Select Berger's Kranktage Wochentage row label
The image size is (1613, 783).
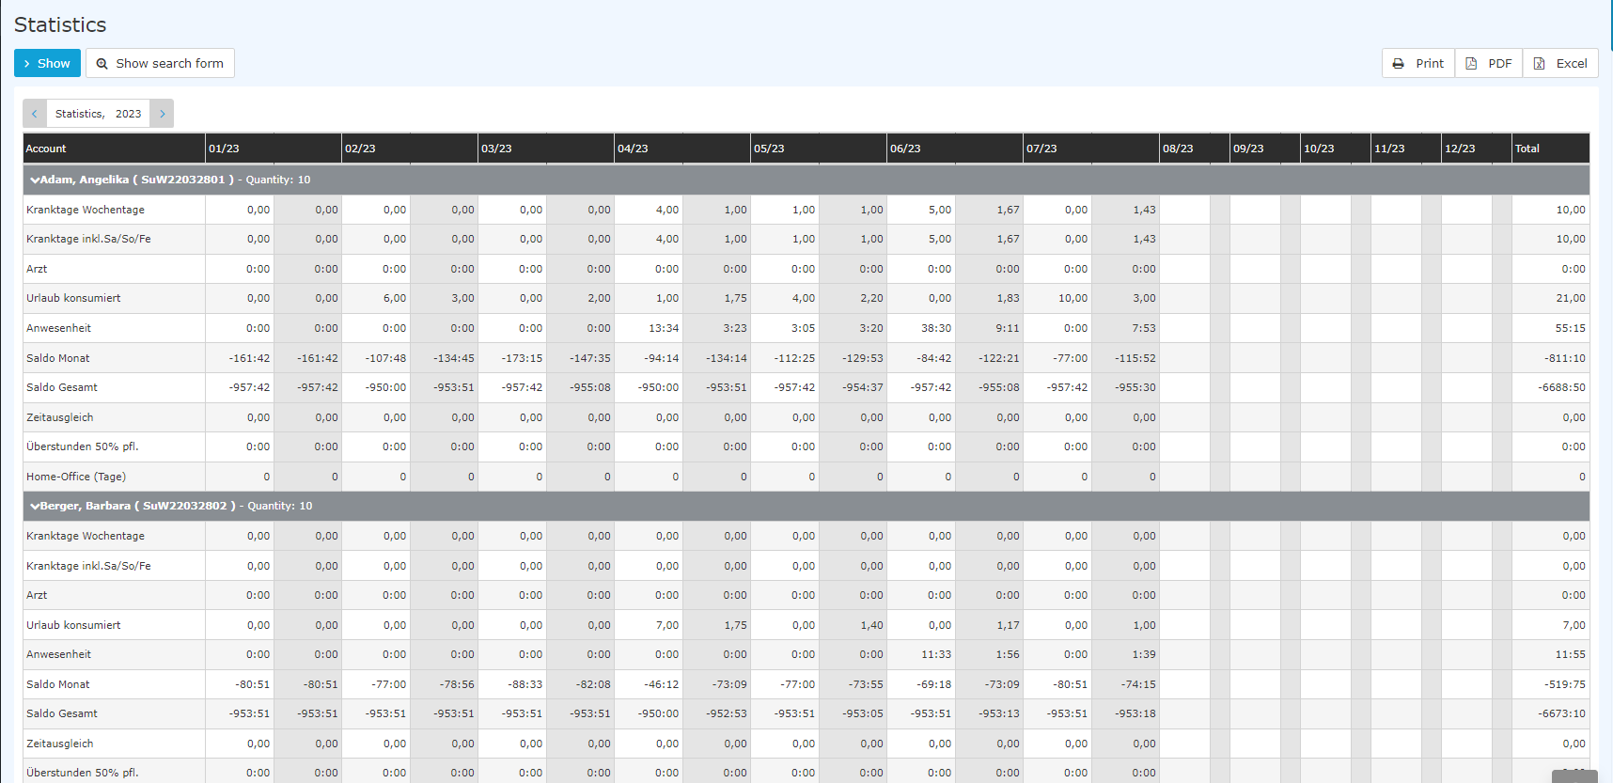click(86, 536)
